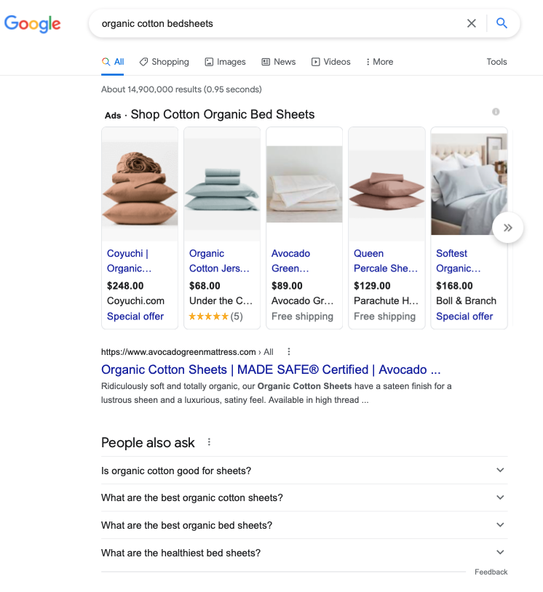
Task: Click the three-dot icon next to People also ask
Action: (x=209, y=442)
